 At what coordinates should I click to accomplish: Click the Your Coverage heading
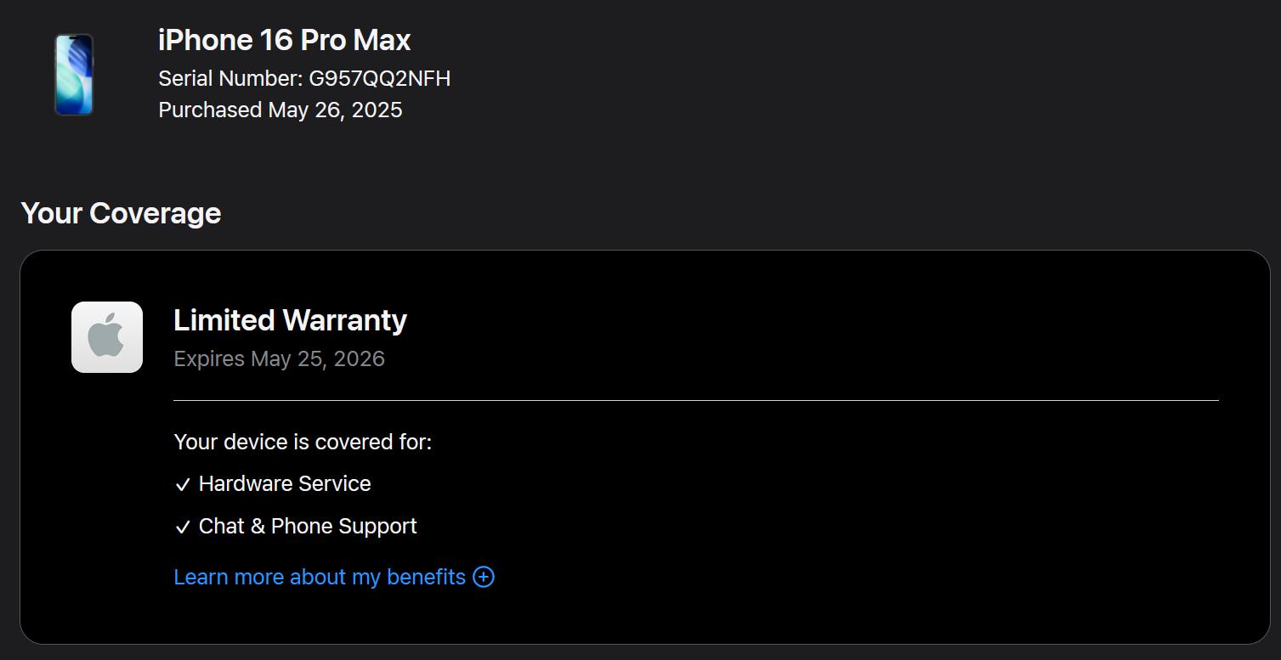121,213
